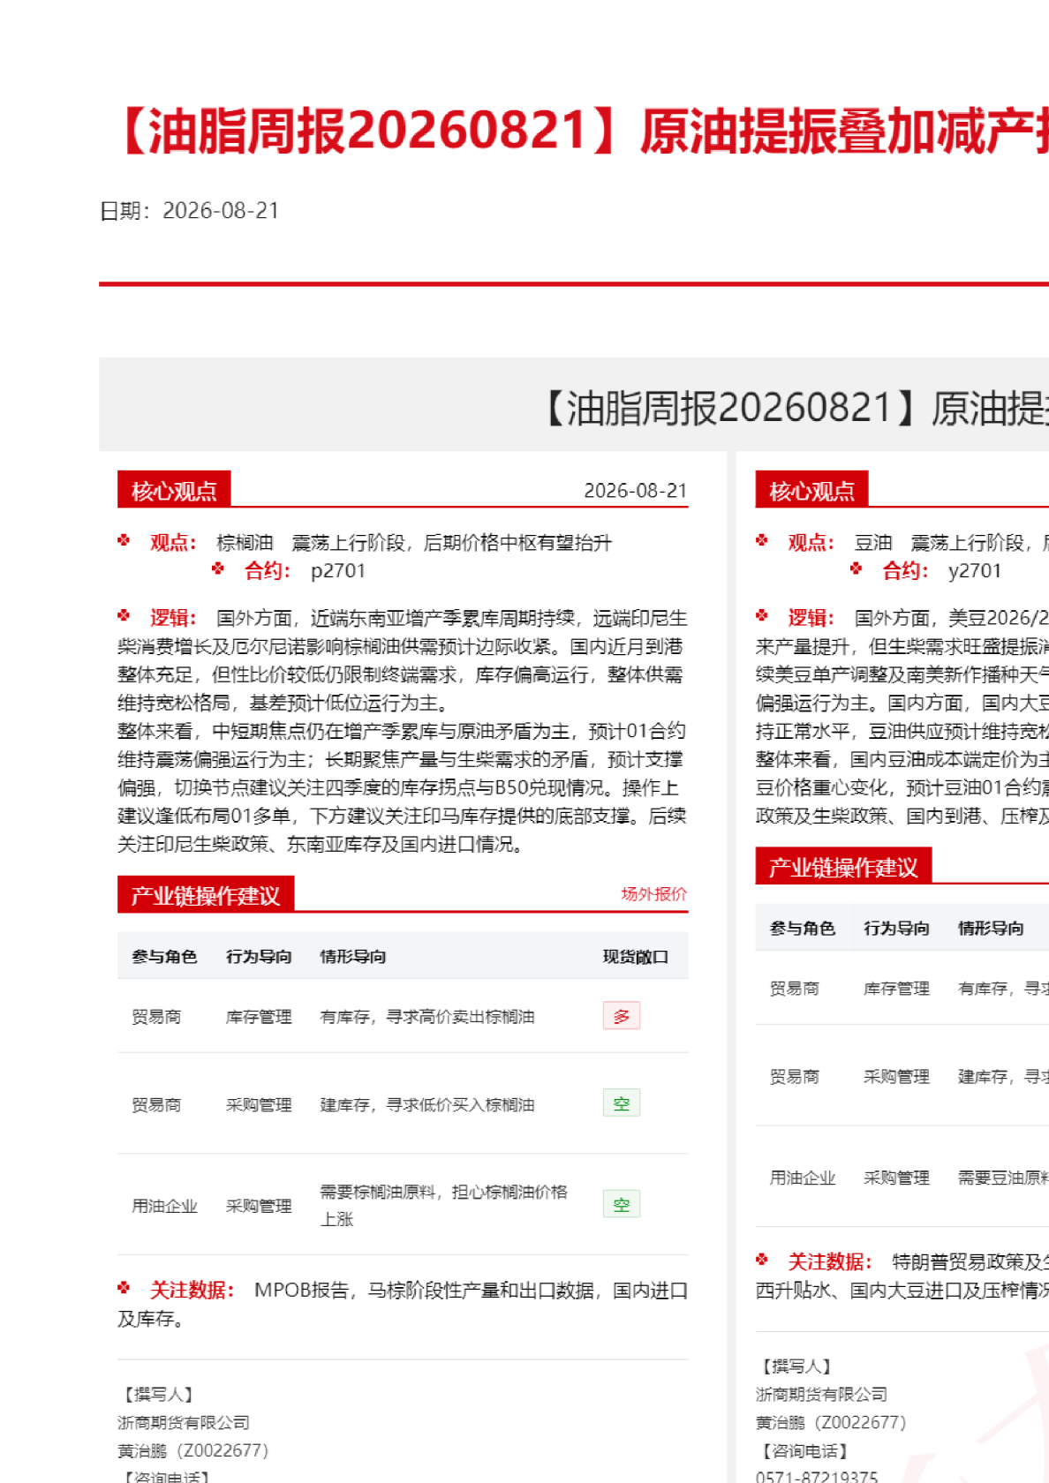Viewport: 1049px width, 1483px height.
Task: Click the 参与角色 column header in palm oil table
Action: [x=164, y=957]
